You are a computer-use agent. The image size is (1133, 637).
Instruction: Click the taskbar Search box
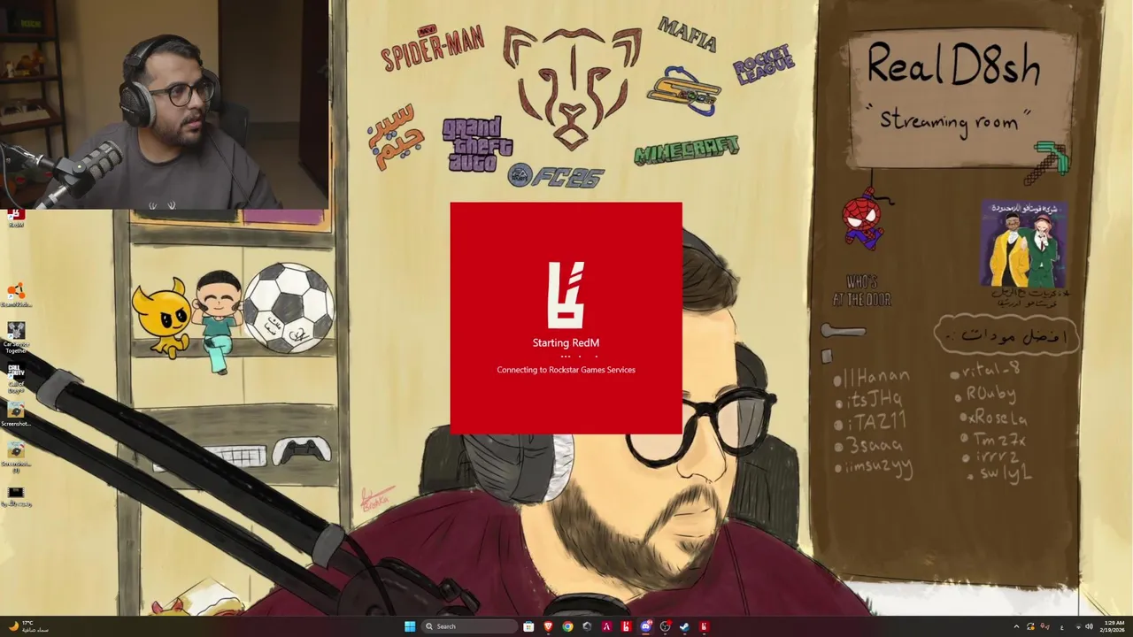(470, 626)
